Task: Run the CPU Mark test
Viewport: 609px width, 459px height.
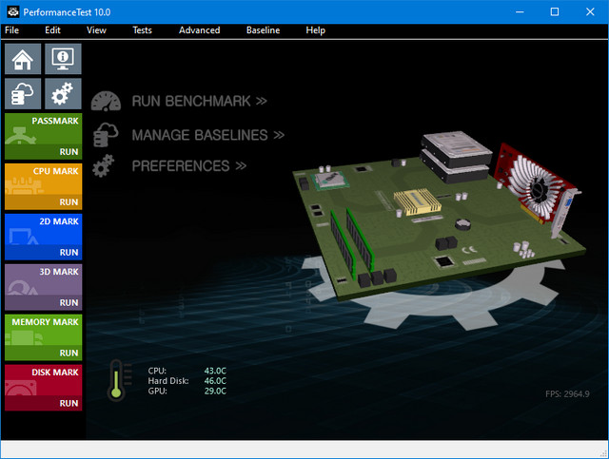Action: (44, 186)
